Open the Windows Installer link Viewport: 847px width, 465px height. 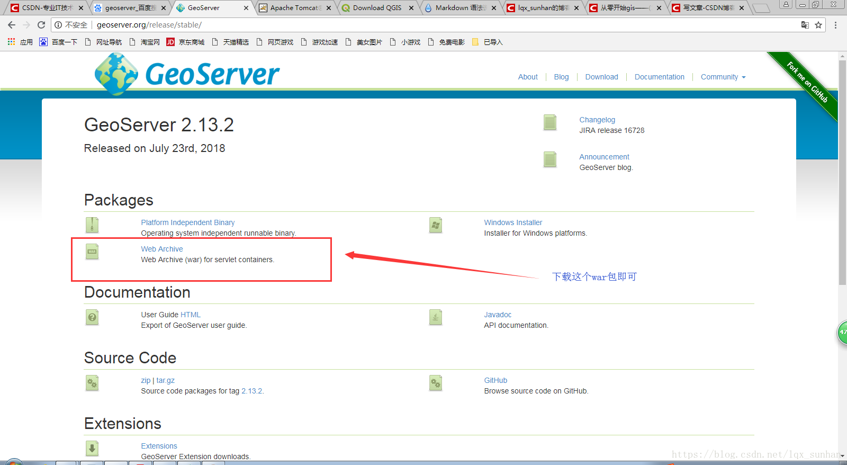513,222
